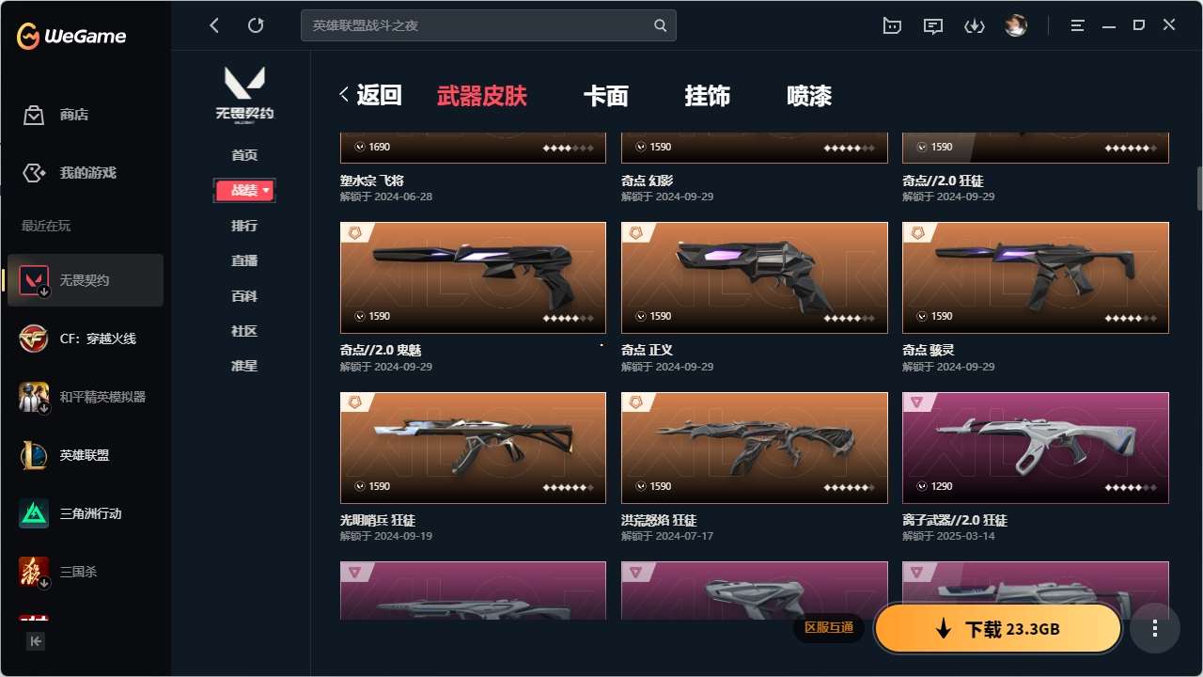This screenshot has height=677, width=1203.
Task: Open the hamburger main menu icon
Action: point(1078,25)
